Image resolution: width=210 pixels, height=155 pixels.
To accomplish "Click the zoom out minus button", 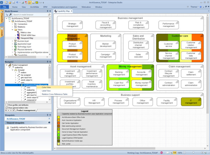I will tap(185, 153).
